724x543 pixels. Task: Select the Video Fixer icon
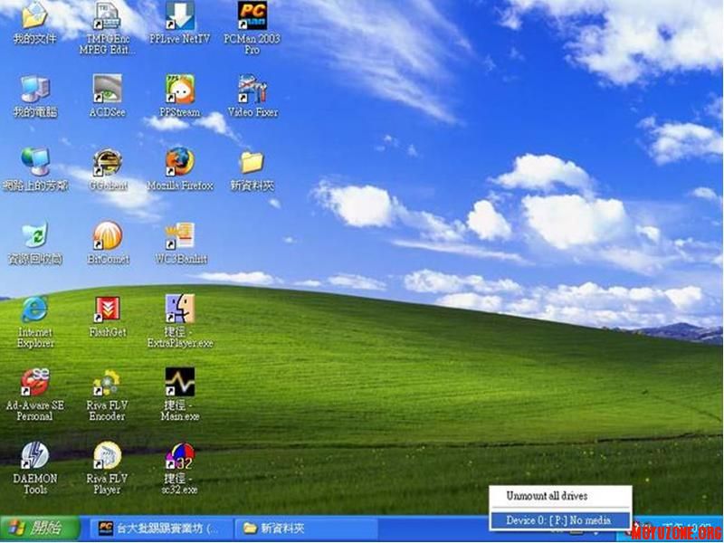tap(252, 90)
